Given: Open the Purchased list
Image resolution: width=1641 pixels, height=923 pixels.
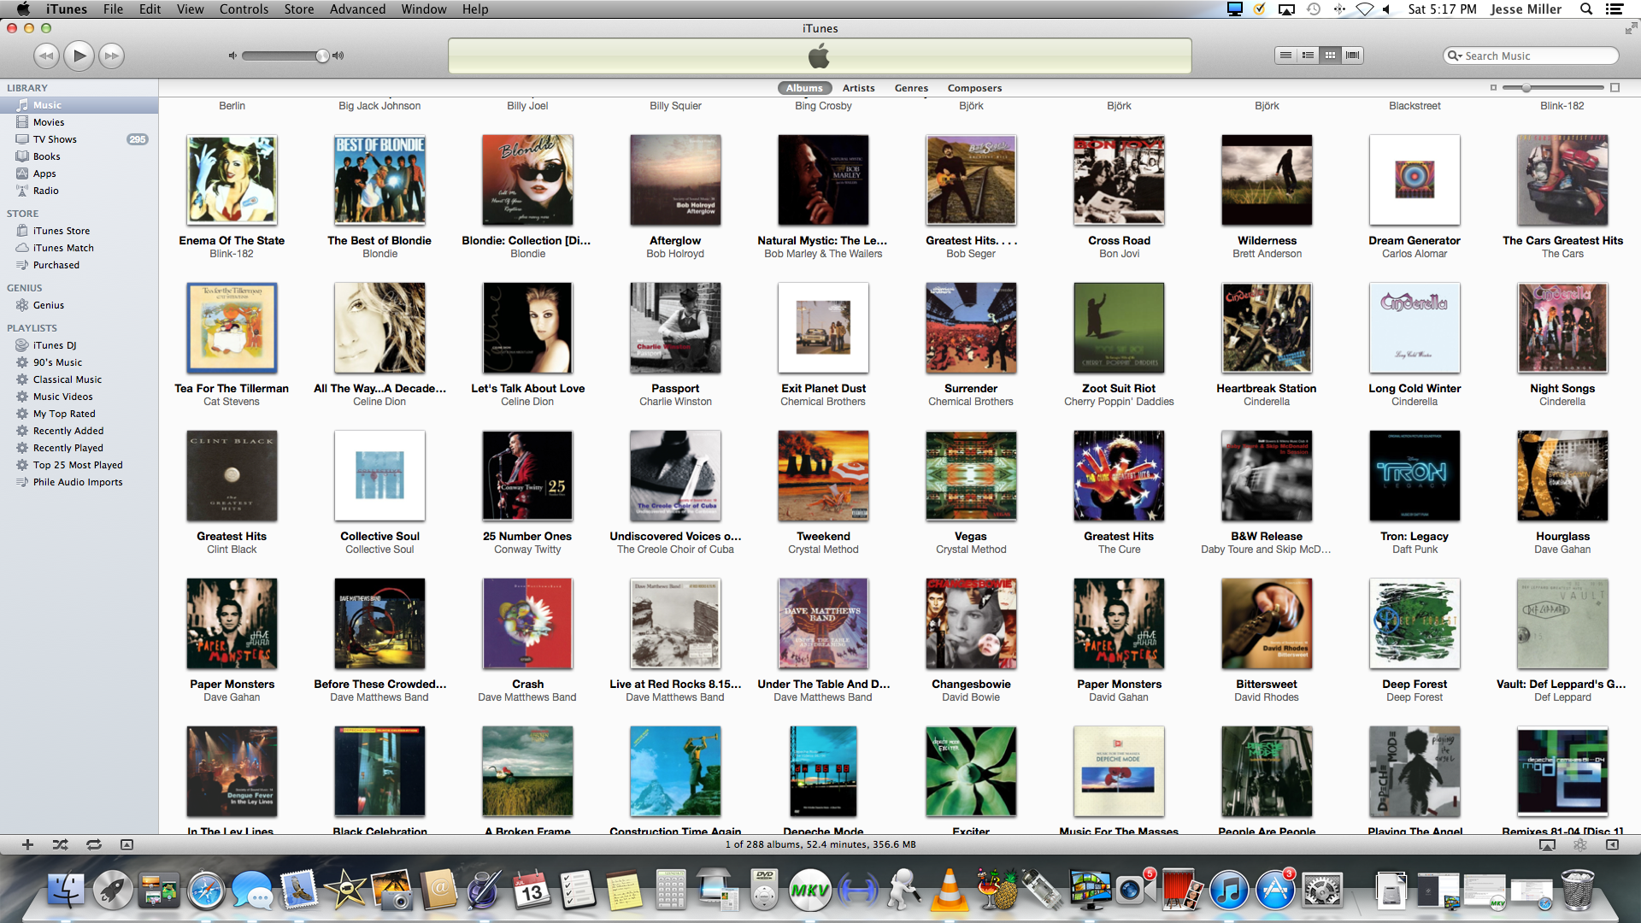Looking at the screenshot, I should click(x=79, y=265).
